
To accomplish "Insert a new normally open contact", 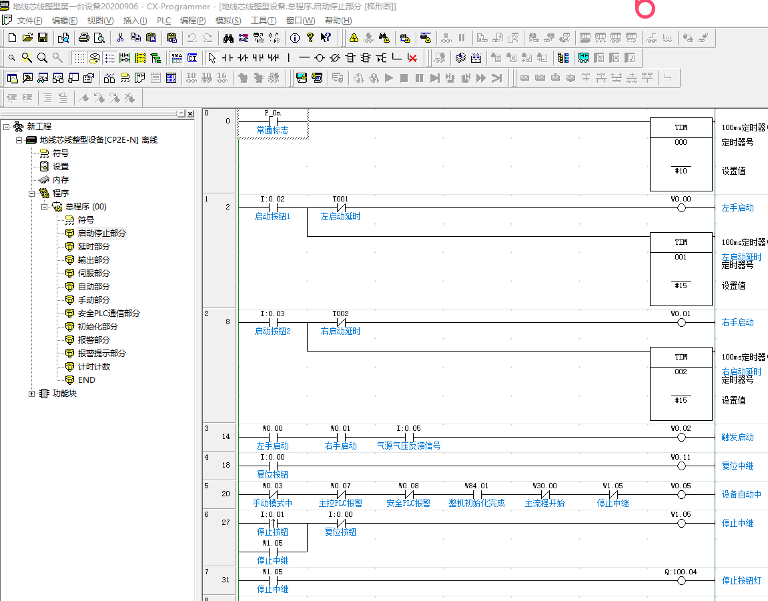I will pos(228,57).
